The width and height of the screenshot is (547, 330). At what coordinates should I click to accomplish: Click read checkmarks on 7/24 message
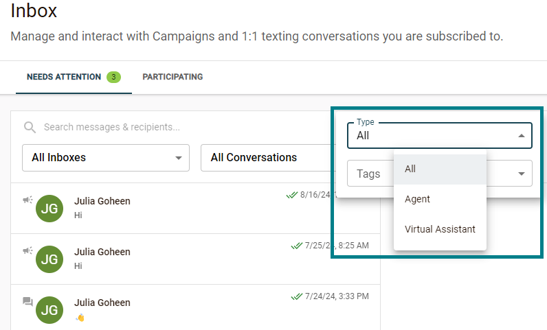297,296
